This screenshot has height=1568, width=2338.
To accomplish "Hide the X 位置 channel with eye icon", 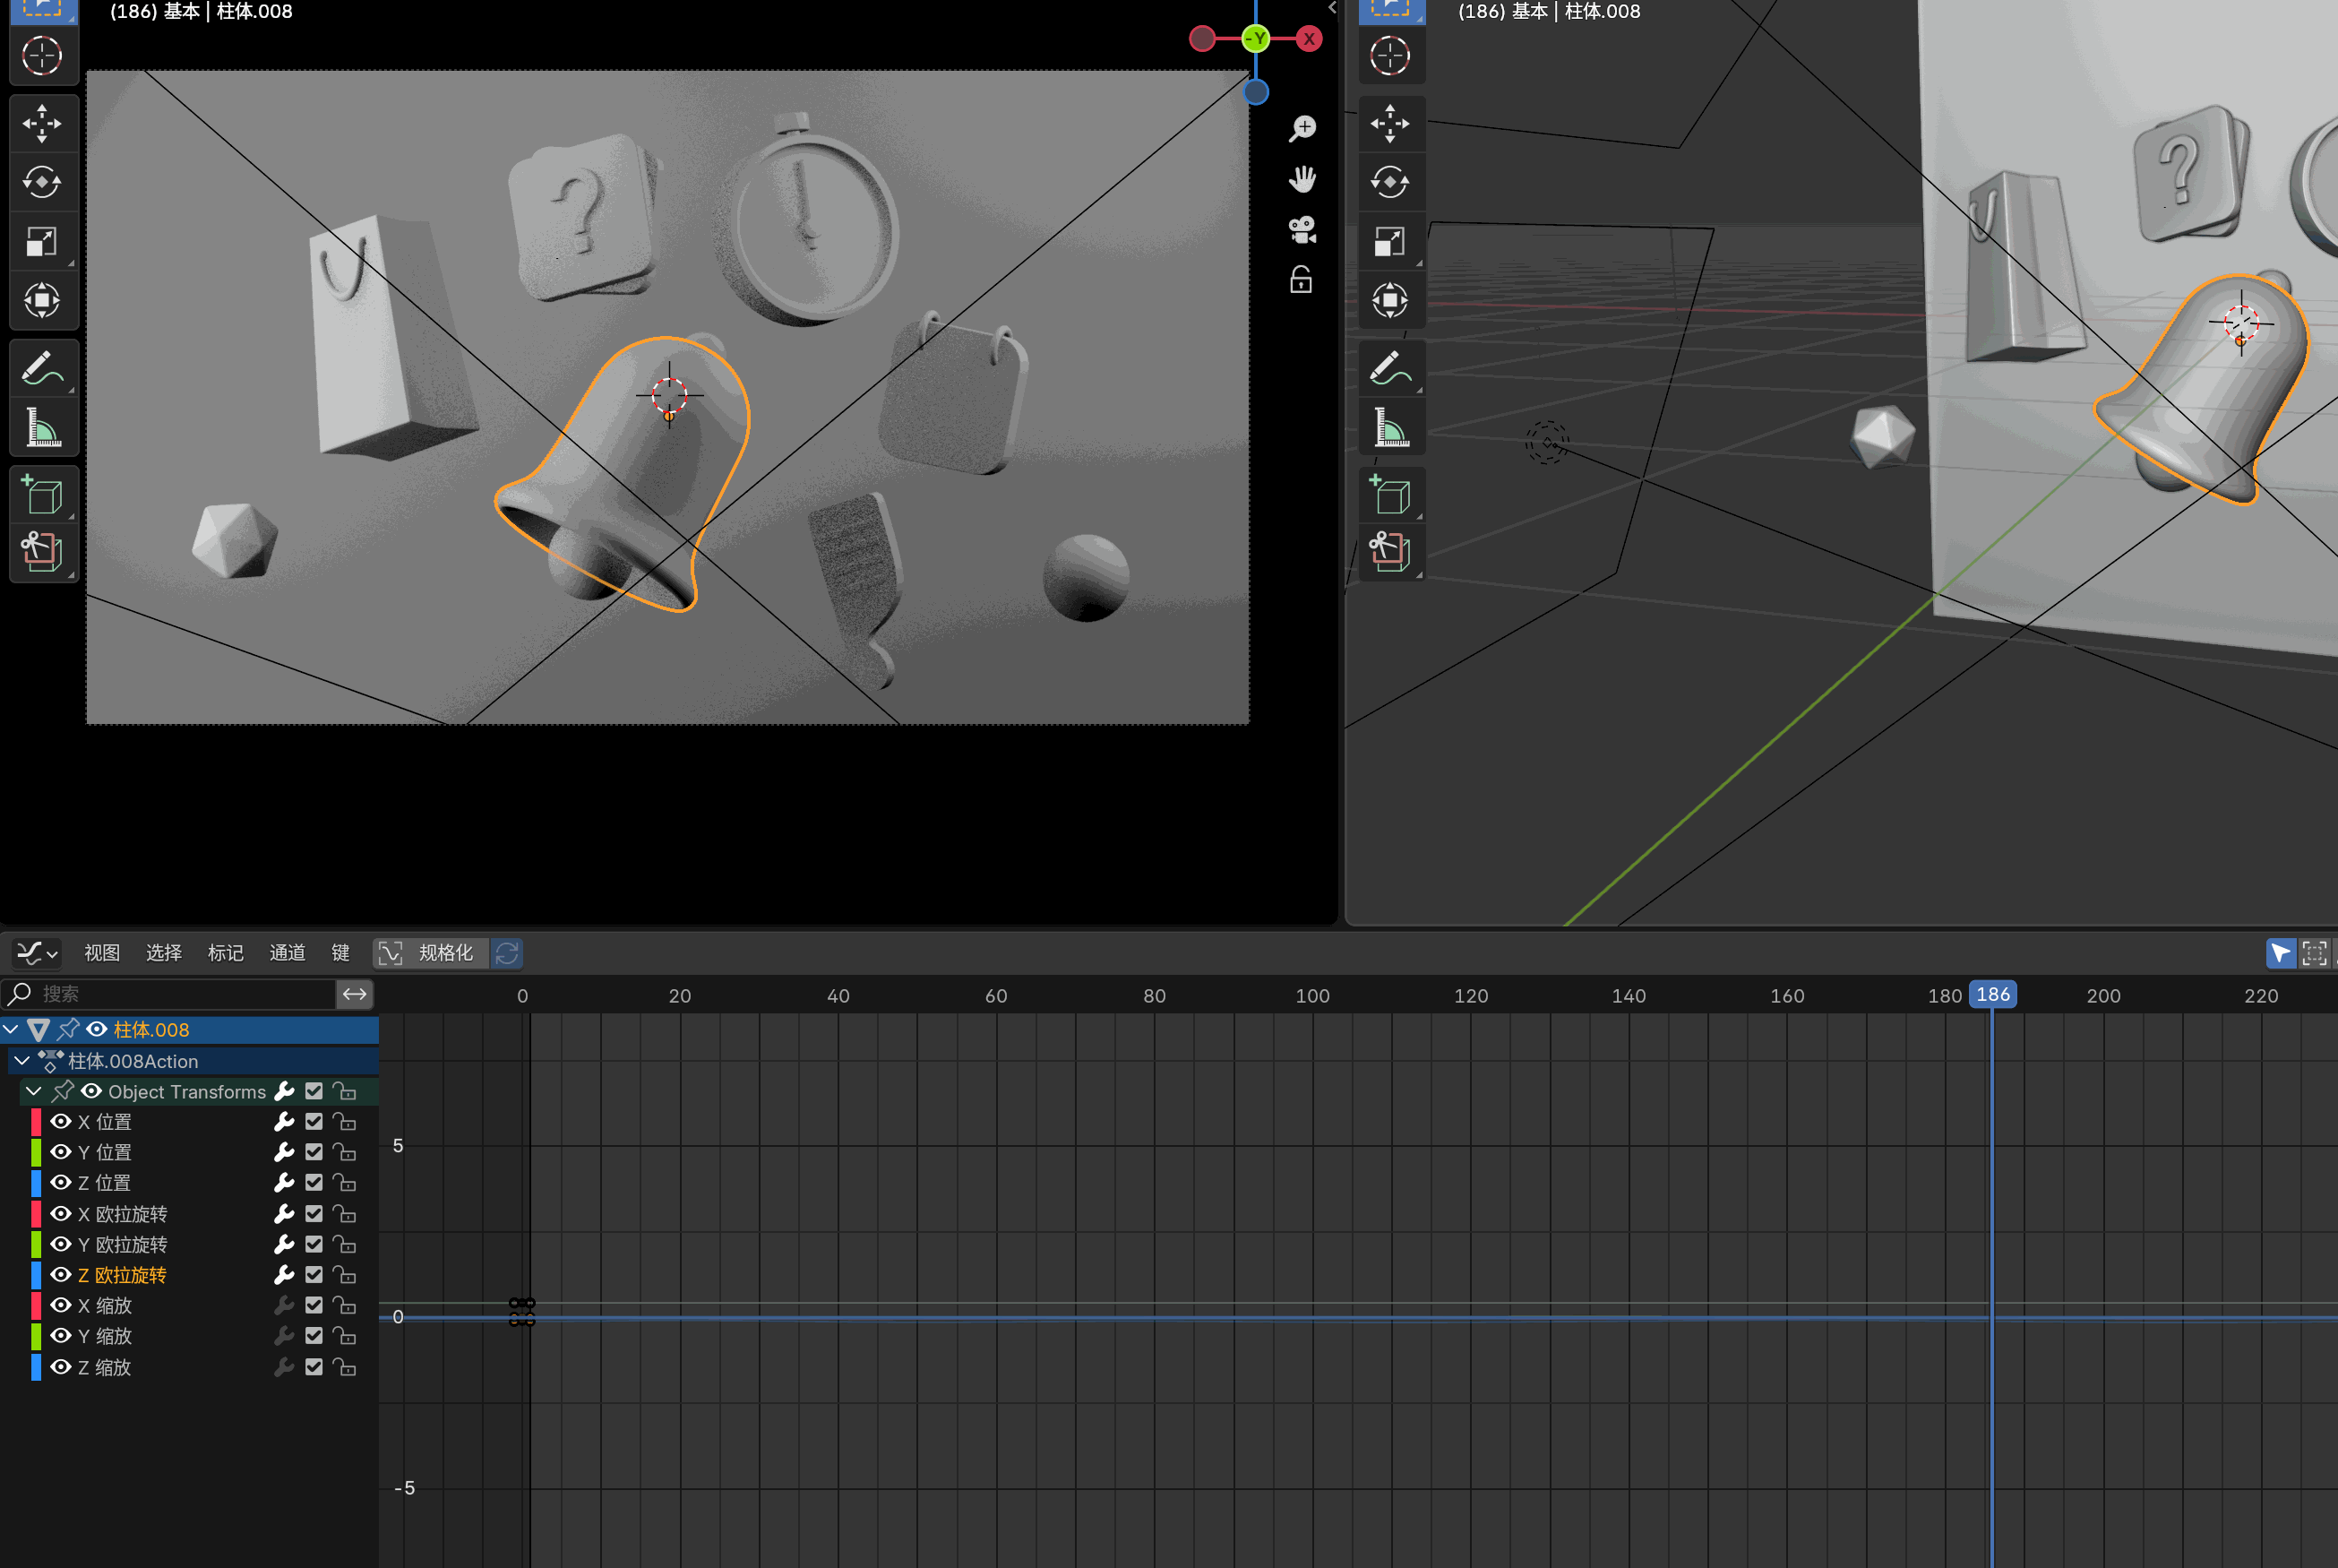I will click(x=61, y=1121).
